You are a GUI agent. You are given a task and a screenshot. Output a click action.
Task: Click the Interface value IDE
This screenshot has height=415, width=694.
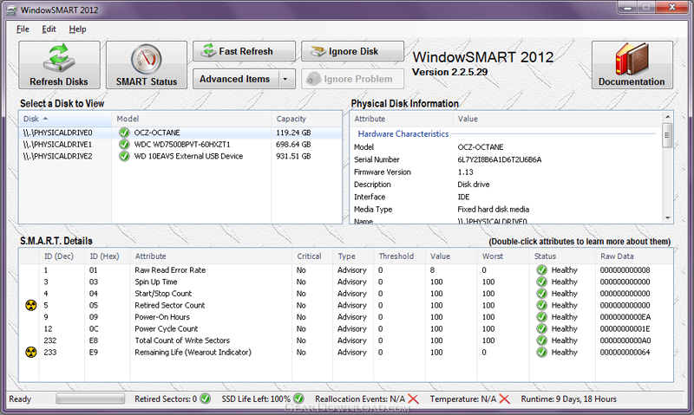(x=463, y=197)
